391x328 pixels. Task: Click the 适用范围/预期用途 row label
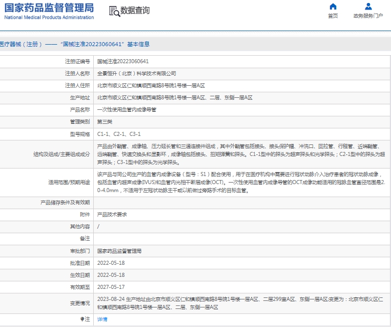coord(69,183)
